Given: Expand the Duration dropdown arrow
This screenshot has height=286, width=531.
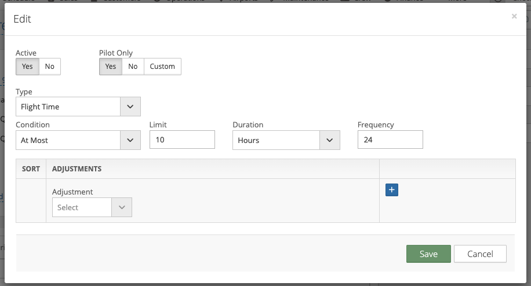Looking at the screenshot, I should 329,140.
